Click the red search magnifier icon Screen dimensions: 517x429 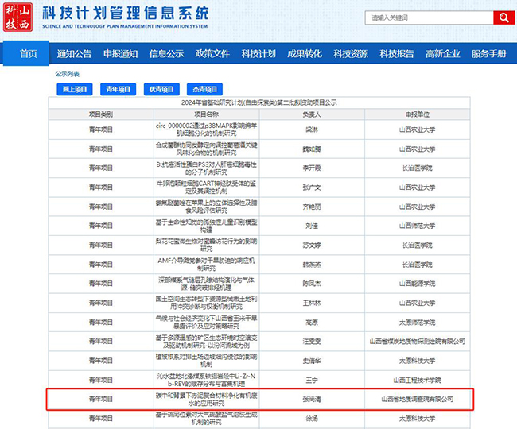coord(503,17)
